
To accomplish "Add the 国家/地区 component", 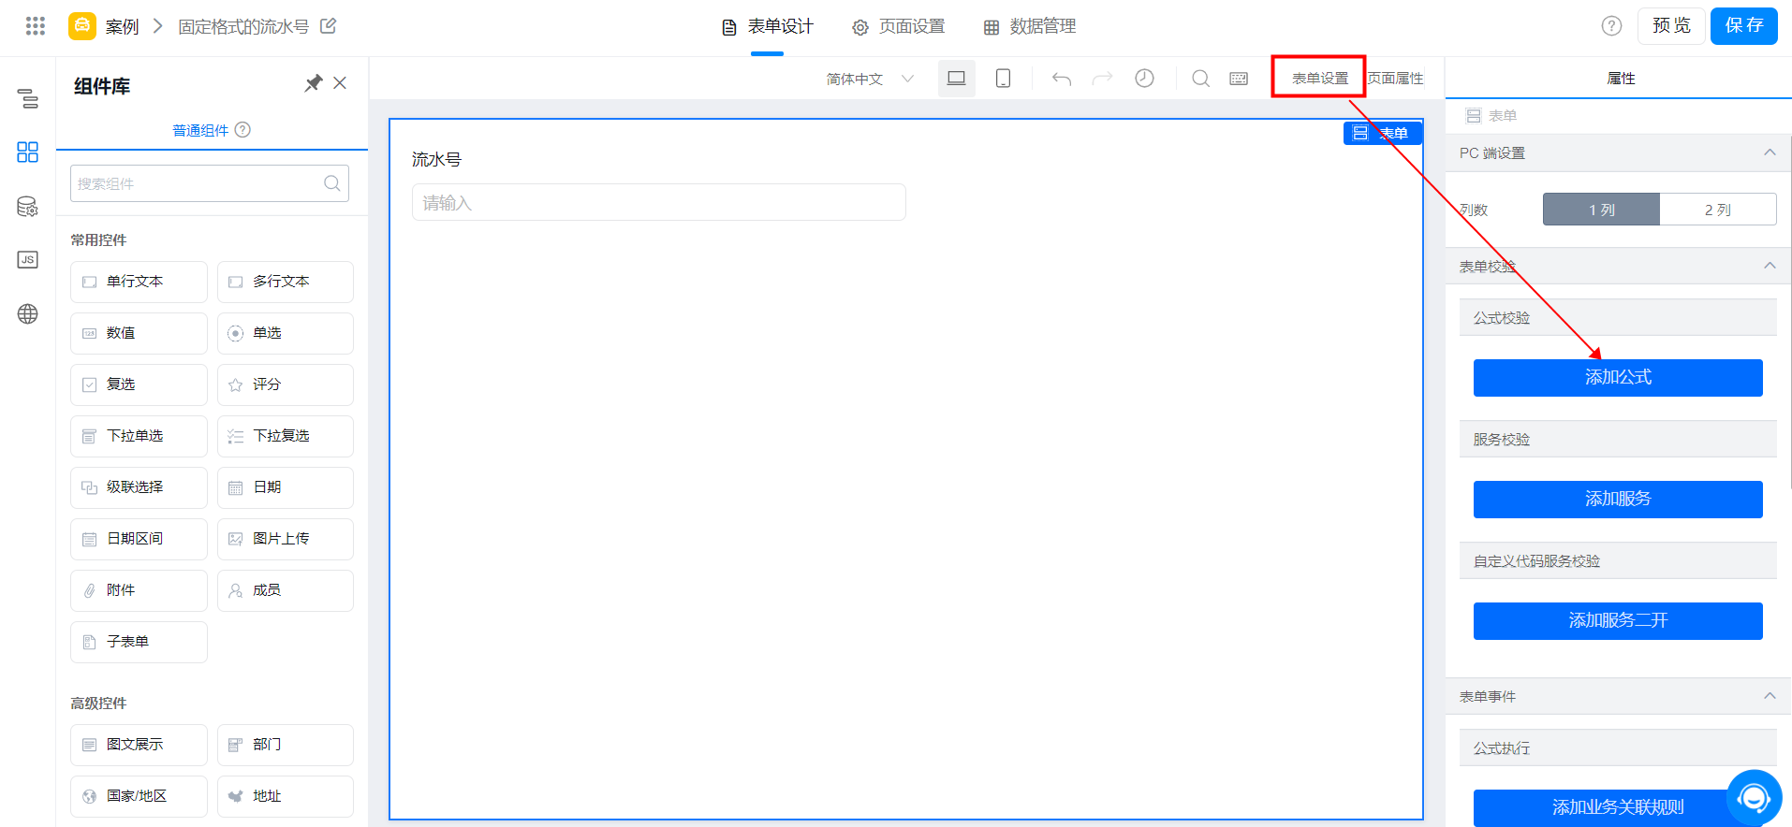I will pos(139,796).
